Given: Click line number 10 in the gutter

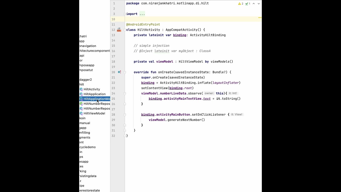Looking at the screenshot, I should 113,19.
